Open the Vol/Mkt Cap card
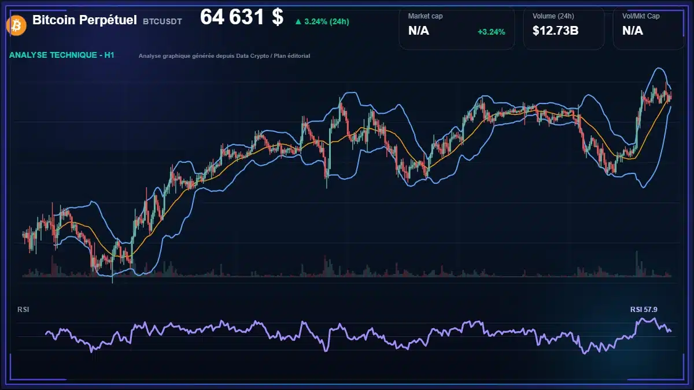Screen dimensions: 694x390 tap(648, 27)
